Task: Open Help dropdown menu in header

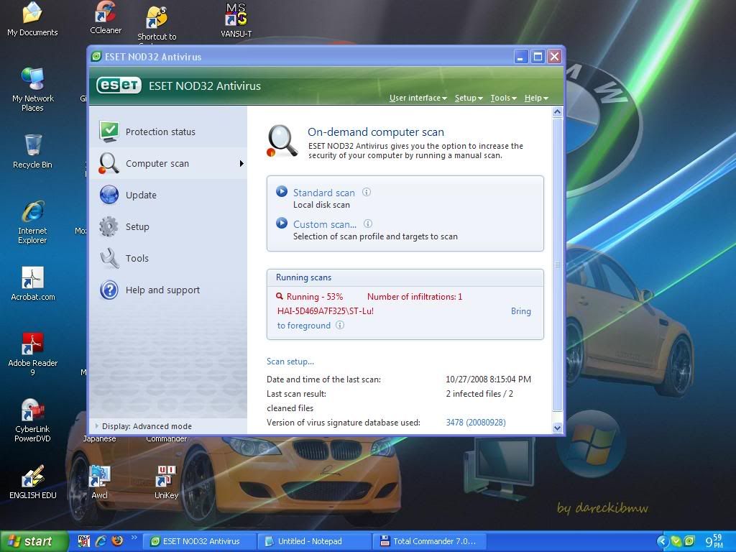Action: tap(536, 98)
